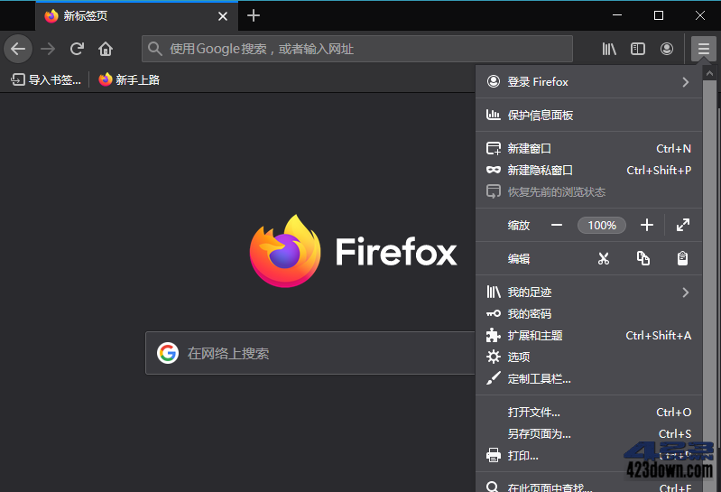Click the Firefox account avatar icon
The height and width of the screenshot is (492, 721).
click(667, 49)
